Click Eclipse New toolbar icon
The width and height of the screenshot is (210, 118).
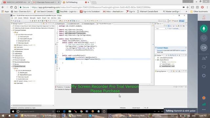(x=11, y=21)
